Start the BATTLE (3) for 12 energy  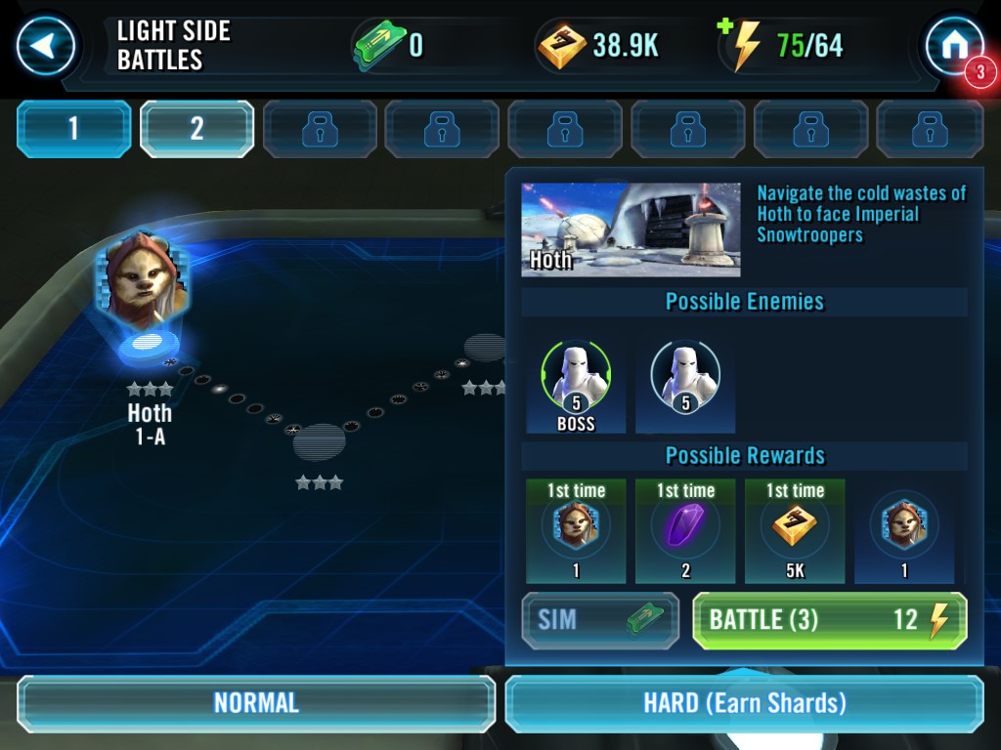tap(829, 620)
